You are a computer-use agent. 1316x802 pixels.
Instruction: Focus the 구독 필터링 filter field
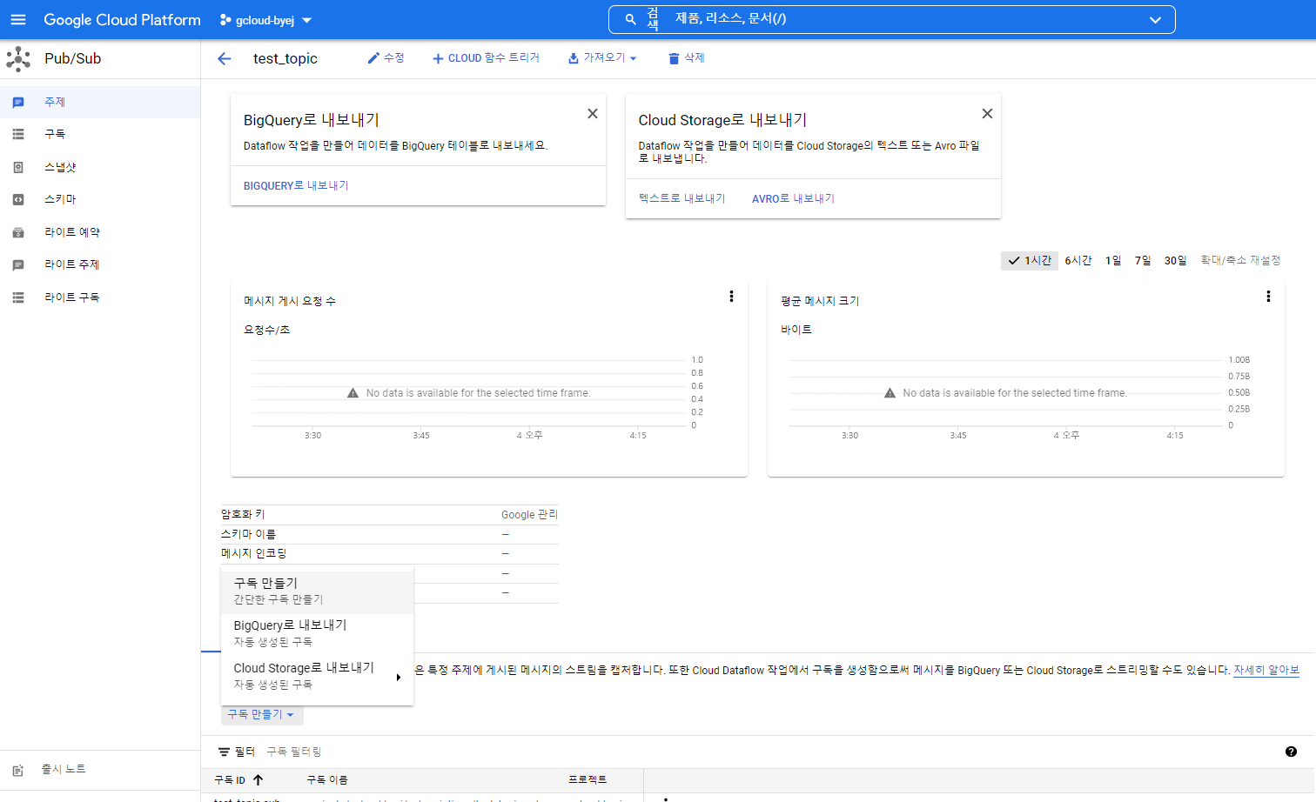tap(293, 752)
